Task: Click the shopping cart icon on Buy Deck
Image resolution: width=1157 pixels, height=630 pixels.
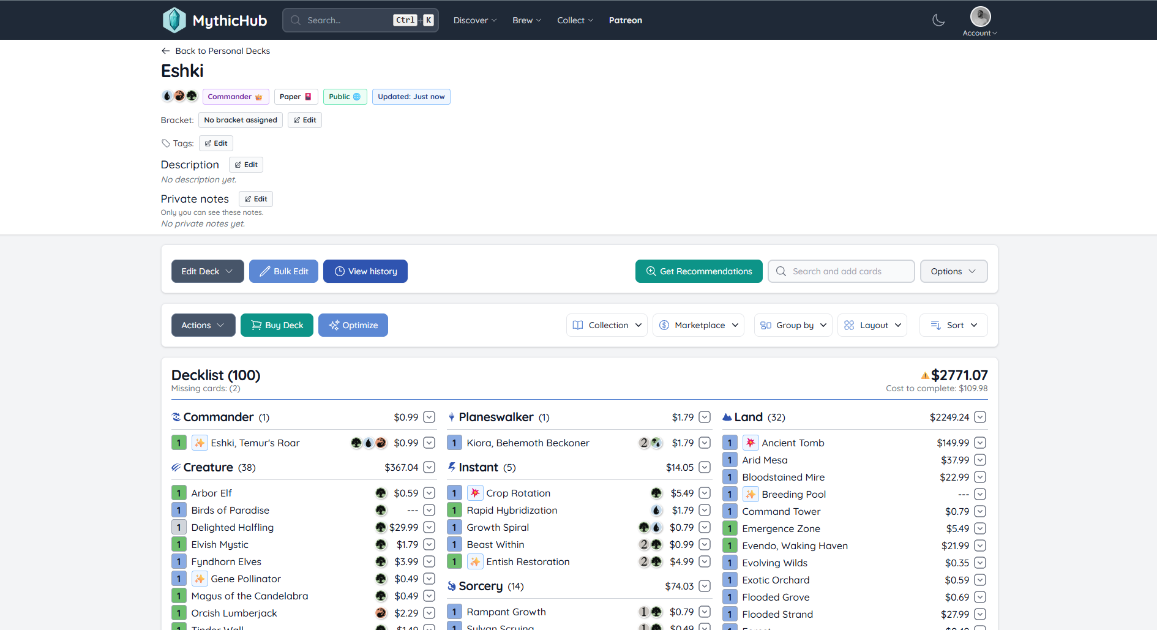Action: click(257, 325)
